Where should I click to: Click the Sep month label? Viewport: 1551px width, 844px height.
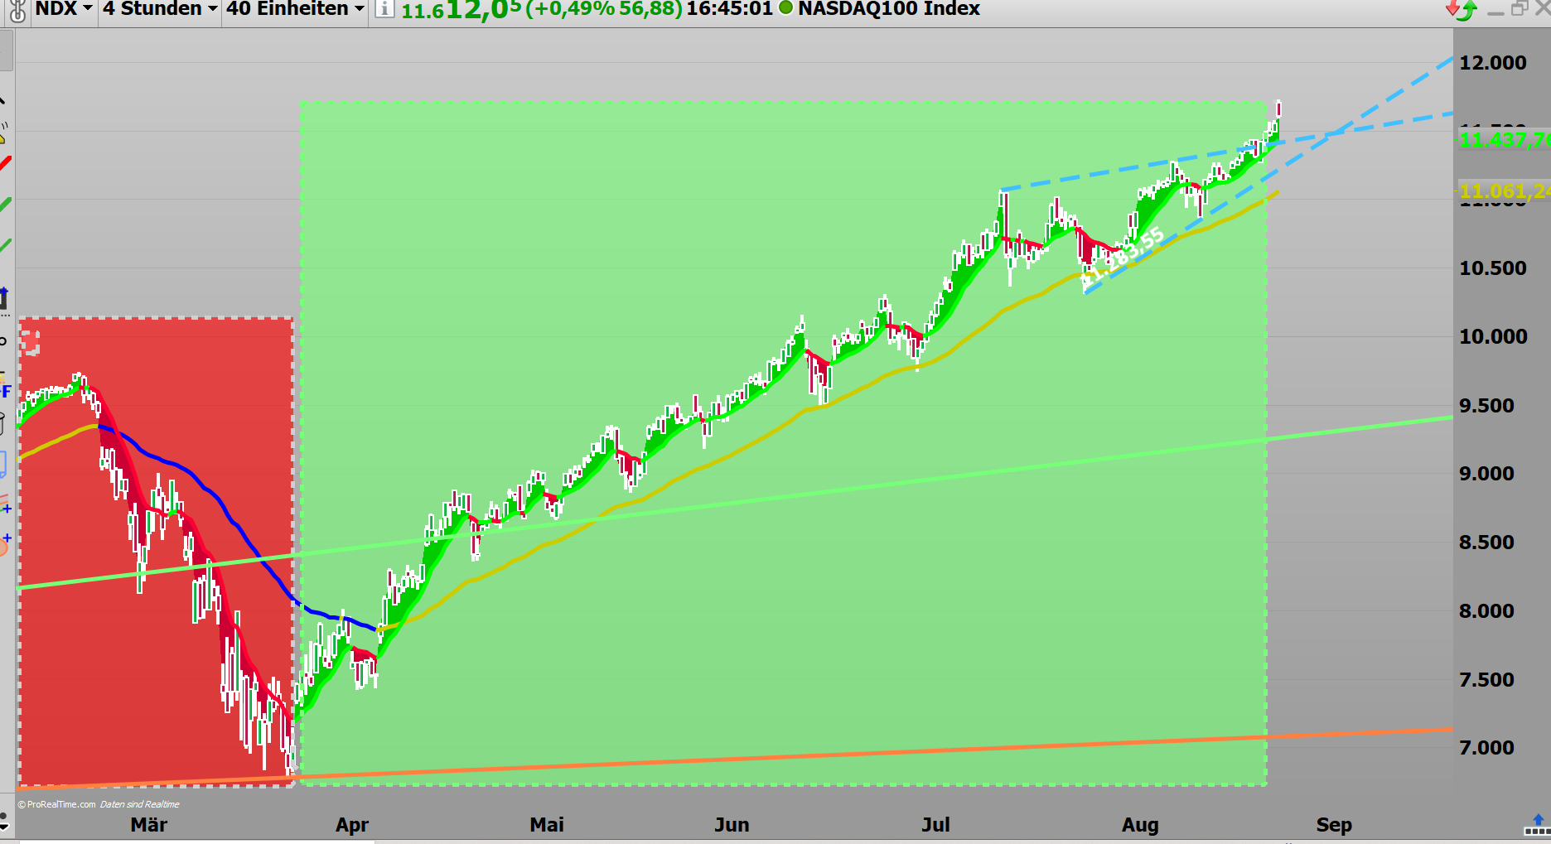pyautogui.click(x=1334, y=825)
